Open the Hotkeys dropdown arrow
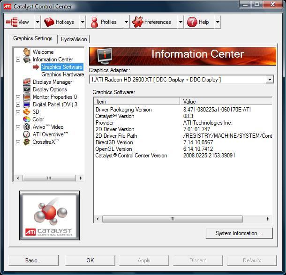 (83, 22)
